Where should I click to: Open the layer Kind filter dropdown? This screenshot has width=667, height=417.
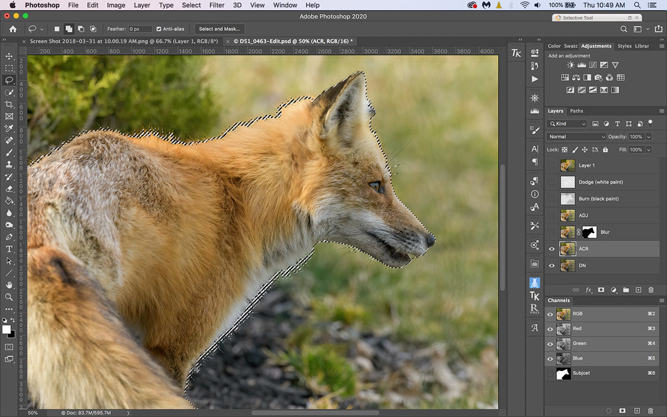pyautogui.click(x=568, y=124)
